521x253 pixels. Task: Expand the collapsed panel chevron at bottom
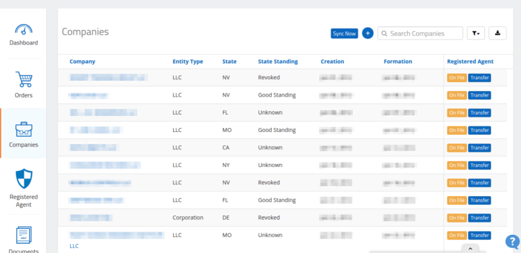click(x=470, y=249)
